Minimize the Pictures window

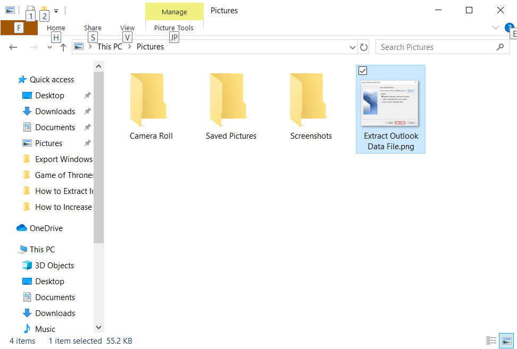coord(438,10)
